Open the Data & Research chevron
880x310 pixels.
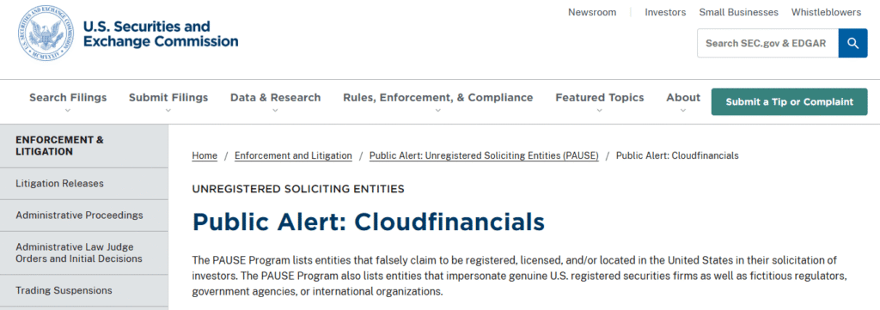pos(275,111)
